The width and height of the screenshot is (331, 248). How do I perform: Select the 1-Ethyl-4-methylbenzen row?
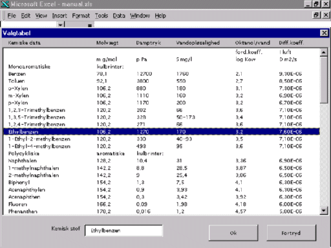(162, 146)
